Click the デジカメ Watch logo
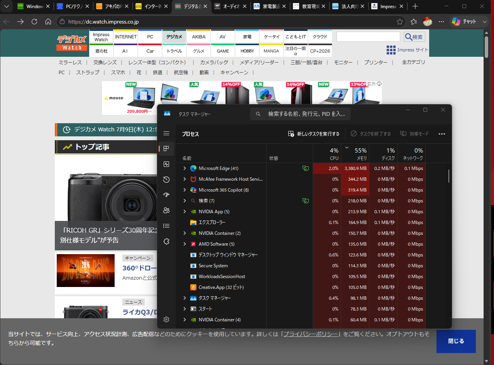This screenshot has width=494, height=365. (x=72, y=43)
